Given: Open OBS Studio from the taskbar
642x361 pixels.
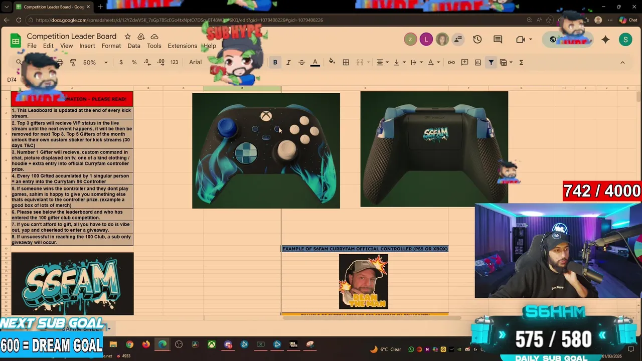Looking at the screenshot, I should click(179, 344).
